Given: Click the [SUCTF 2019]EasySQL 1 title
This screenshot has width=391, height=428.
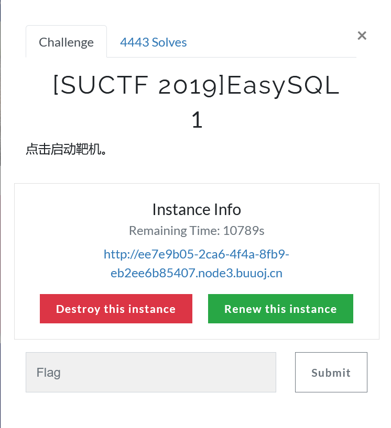Looking at the screenshot, I should (196, 102).
